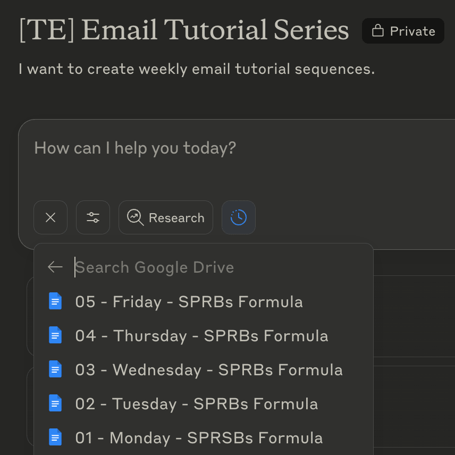Click the Research button label
Viewport: 455px width, 455px height.
click(x=176, y=217)
